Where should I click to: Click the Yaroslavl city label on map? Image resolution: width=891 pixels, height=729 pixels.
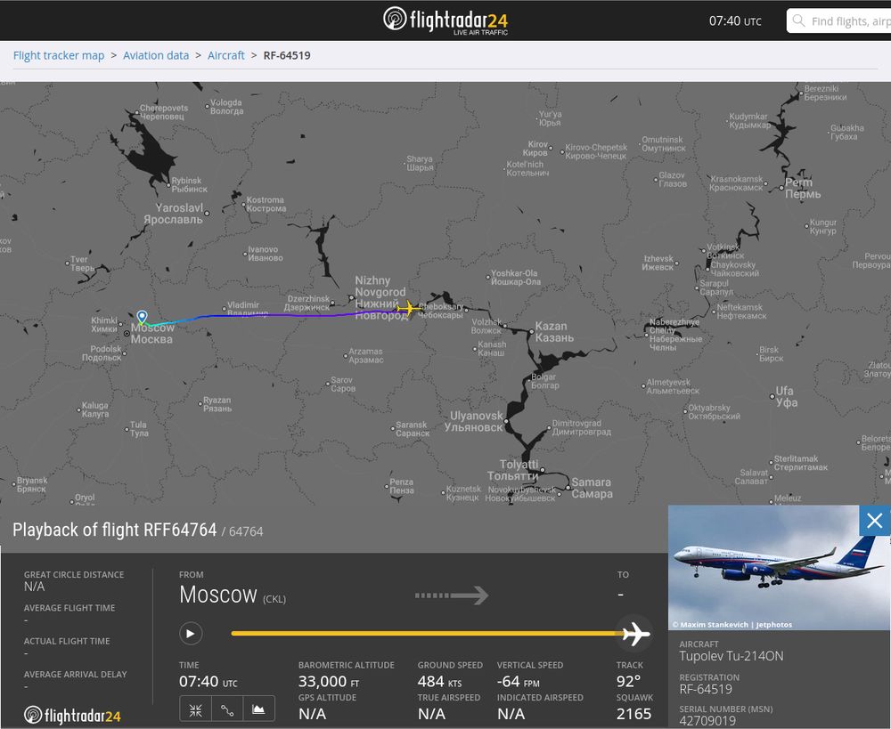[x=174, y=214]
